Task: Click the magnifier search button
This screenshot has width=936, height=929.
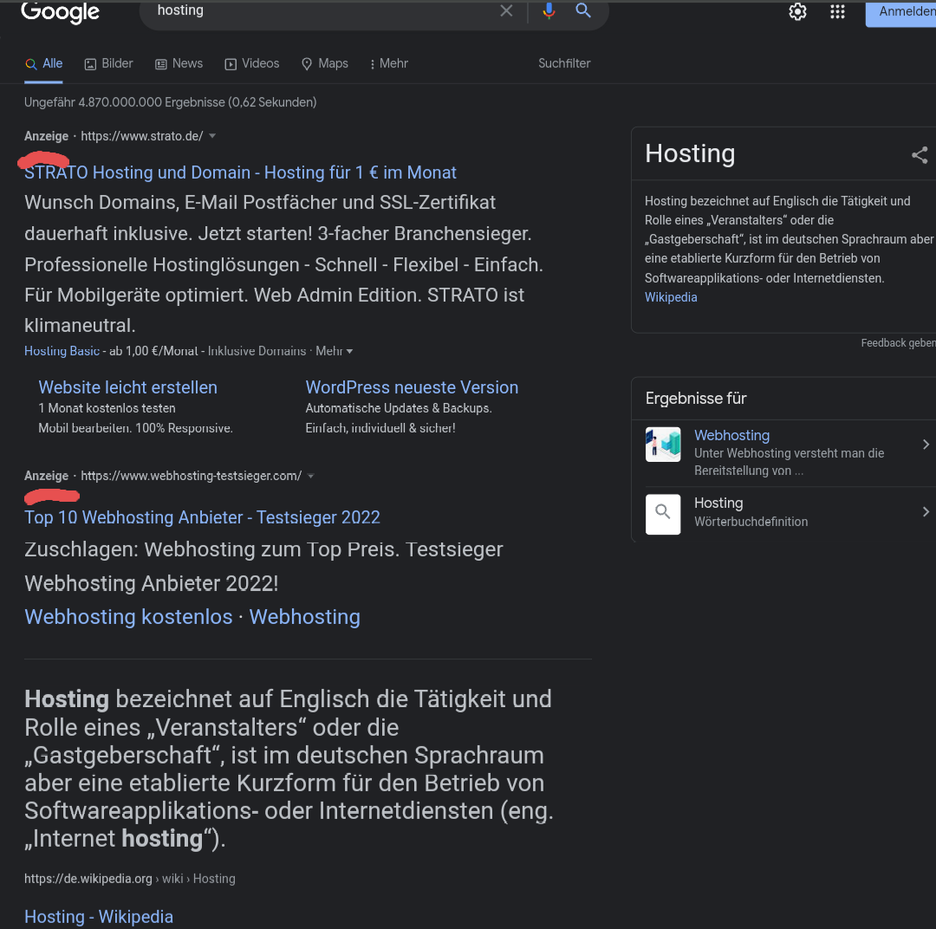Action: click(583, 10)
